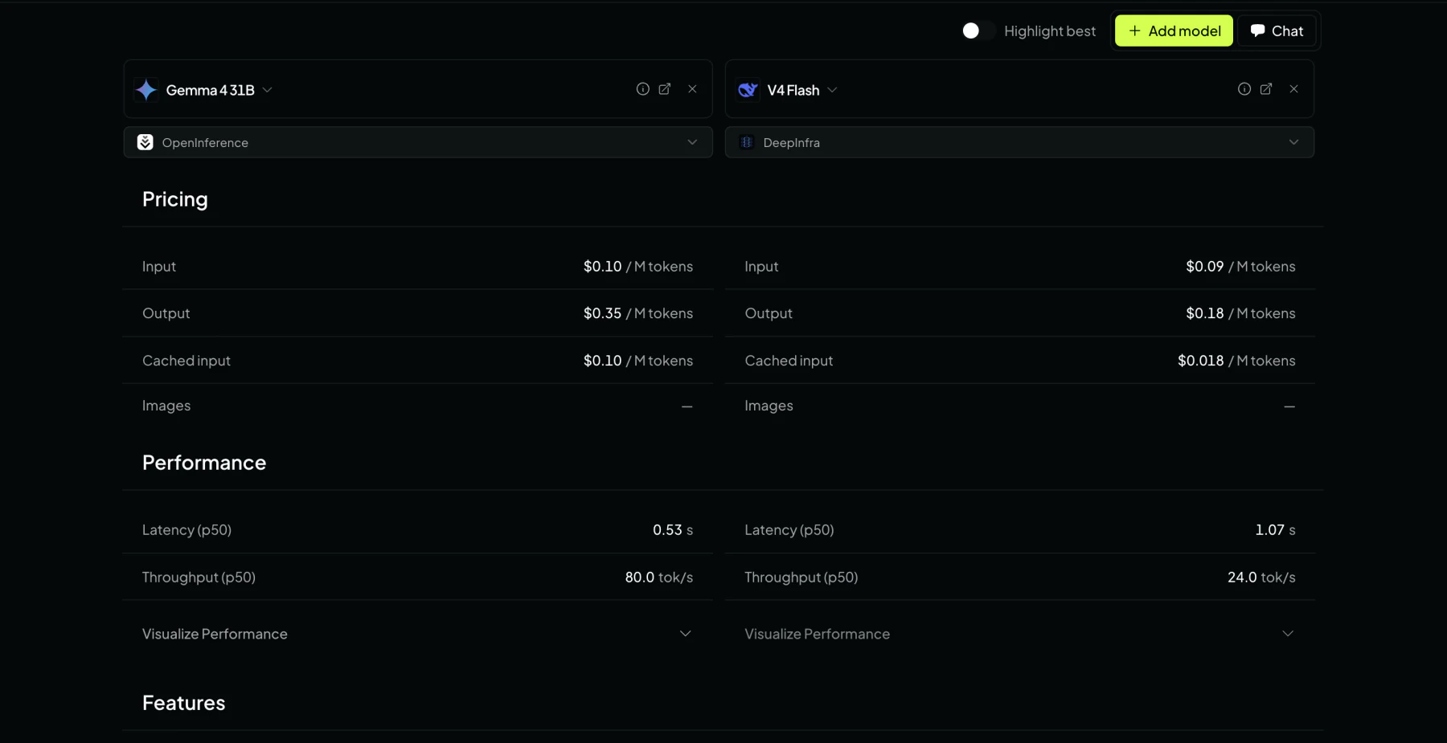The height and width of the screenshot is (743, 1447).
Task: Show info for V4 Flash
Action: coord(1244,89)
